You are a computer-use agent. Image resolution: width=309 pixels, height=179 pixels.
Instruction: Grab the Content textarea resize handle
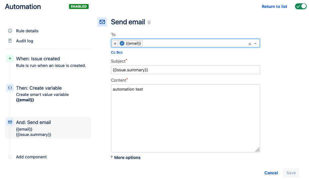(x=257, y=150)
